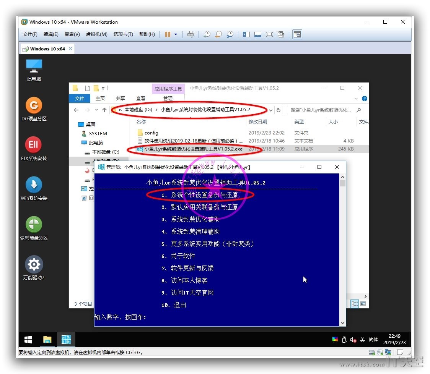Sort files by the 大小 column header
The height and width of the screenshot is (374, 430).
[x=333, y=121]
